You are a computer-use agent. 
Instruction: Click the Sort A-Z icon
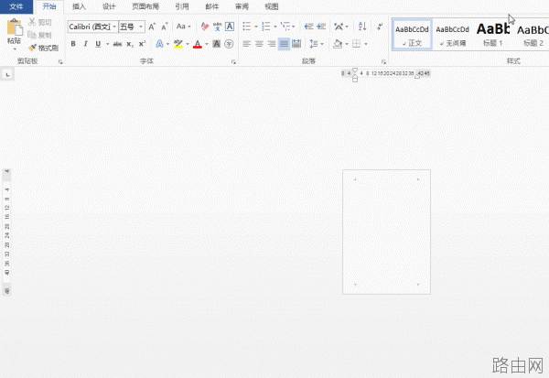tap(362, 27)
